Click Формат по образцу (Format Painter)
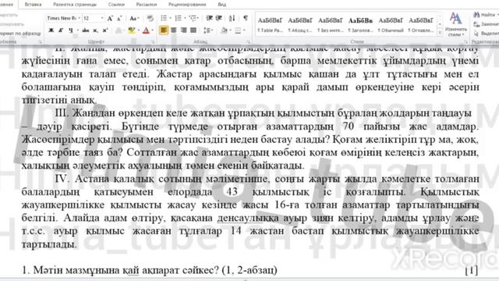 [x=20, y=33]
